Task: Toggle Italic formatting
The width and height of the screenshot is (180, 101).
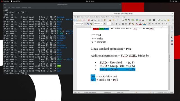Action: tap(120, 24)
